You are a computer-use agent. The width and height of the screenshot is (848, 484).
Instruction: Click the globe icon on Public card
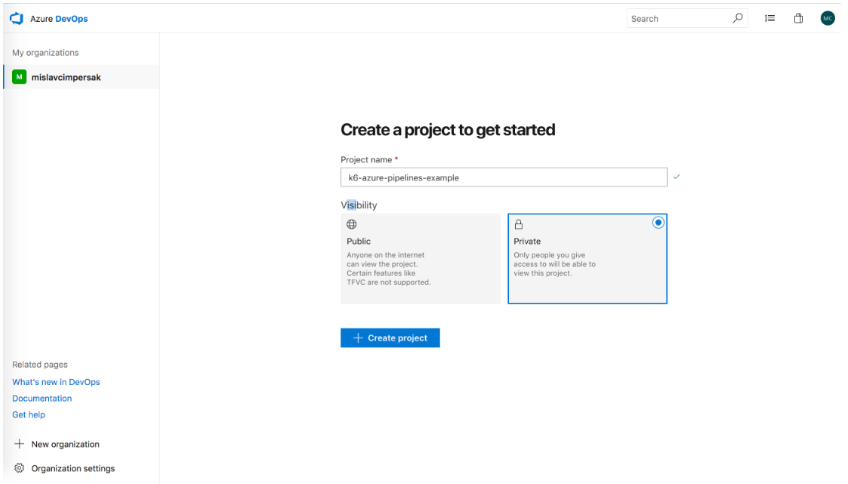352,224
